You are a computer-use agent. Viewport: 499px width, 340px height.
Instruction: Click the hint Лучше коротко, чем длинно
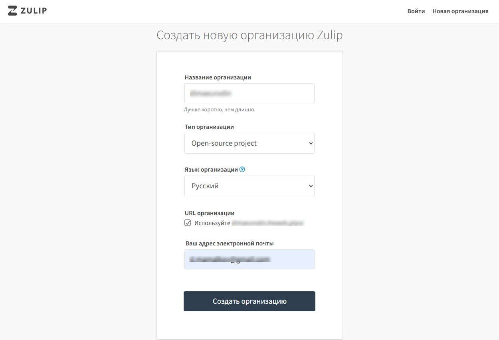coord(220,109)
